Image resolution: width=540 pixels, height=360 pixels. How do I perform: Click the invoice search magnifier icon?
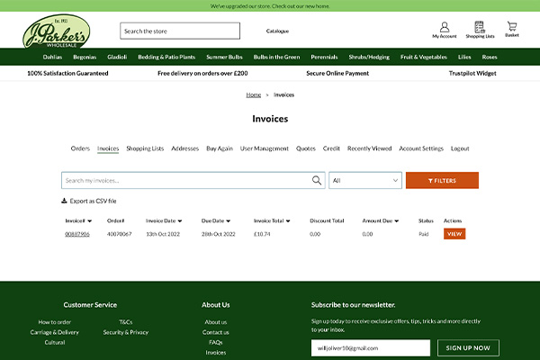click(317, 180)
